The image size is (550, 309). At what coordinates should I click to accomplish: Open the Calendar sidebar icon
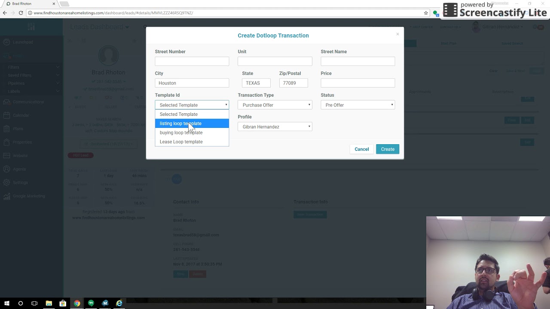(6, 115)
